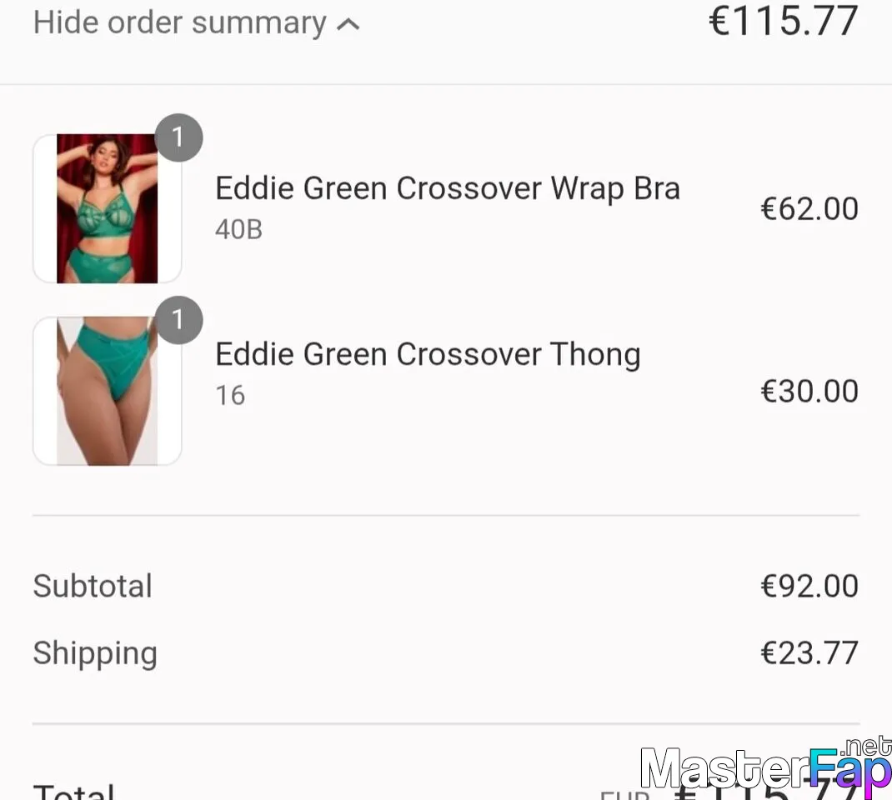Click the €62.00 bra price
The image size is (892, 800).
tap(809, 208)
